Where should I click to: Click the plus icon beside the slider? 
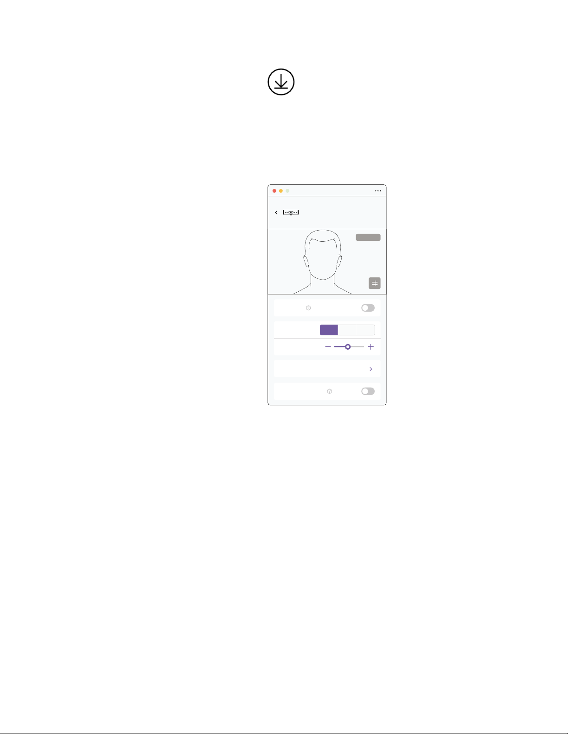pyautogui.click(x=371, y=347)
